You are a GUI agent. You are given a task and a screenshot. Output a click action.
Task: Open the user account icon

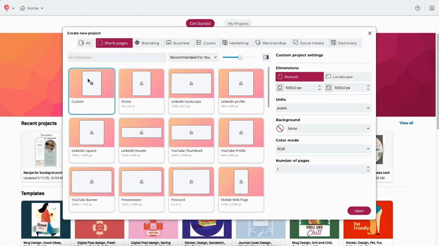pos(432,8)
